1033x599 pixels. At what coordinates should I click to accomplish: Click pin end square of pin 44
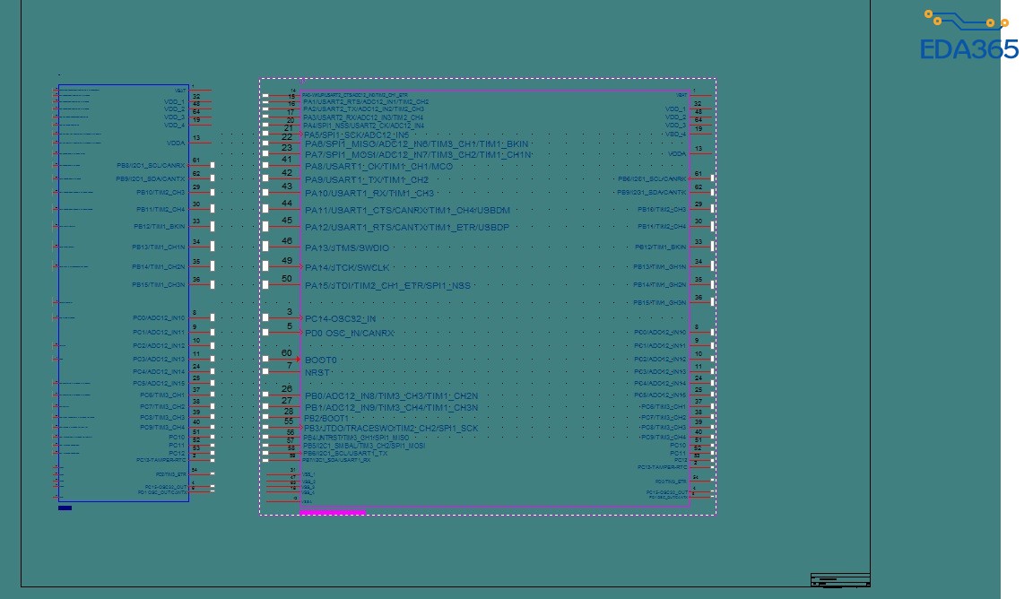(265, 209)
